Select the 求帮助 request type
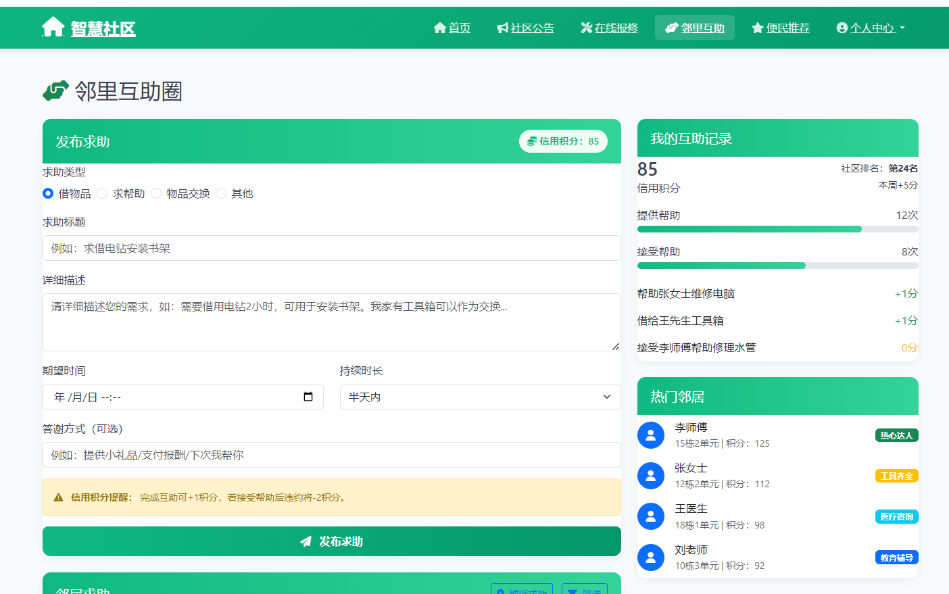This screenshot has height=594, width=949. [x=102, y=193]
